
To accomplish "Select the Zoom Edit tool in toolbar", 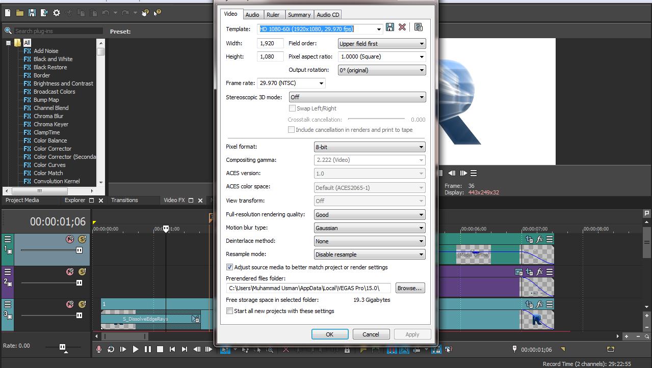I will click(x=270, y=350).
